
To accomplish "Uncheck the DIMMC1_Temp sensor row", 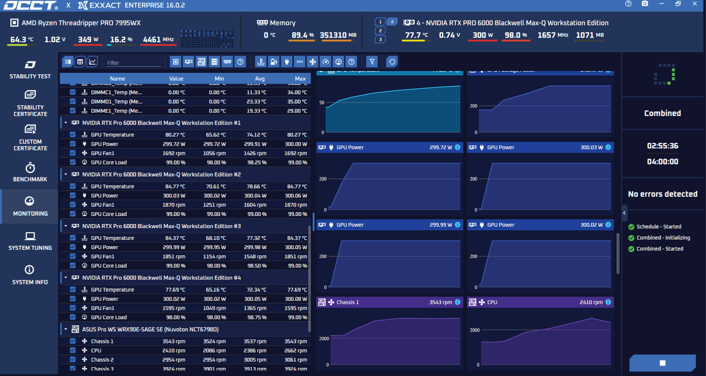I will [73, 92].
